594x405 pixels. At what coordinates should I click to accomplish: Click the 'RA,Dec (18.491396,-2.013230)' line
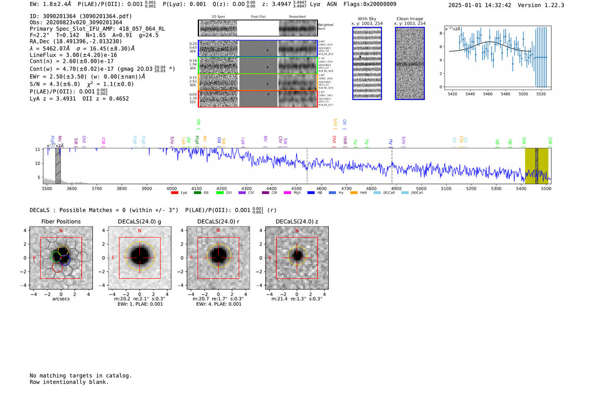(x=76, y=41)
